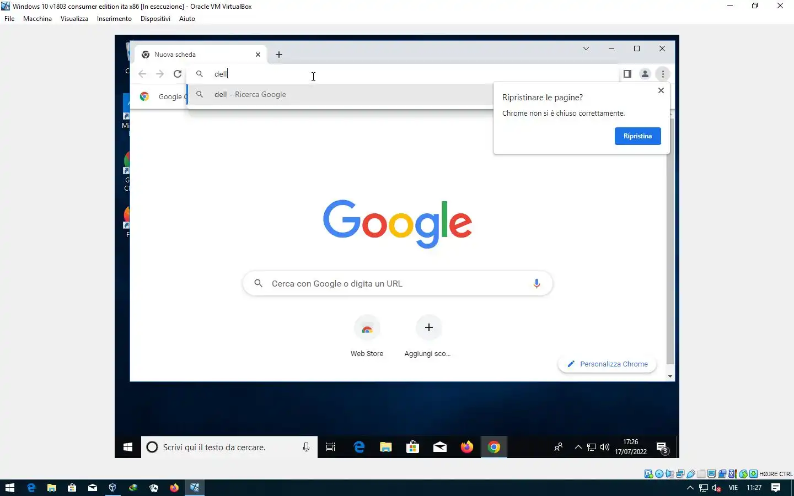Open the Web Store shortcut
Viewport: 794px width, 496px height.
pos(367,336)
